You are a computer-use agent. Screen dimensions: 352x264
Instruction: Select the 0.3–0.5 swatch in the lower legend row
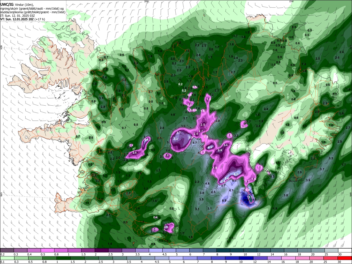tap(21, 258)
